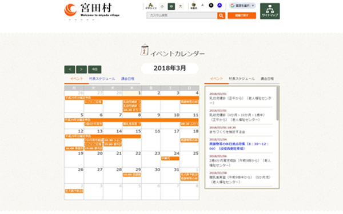Open the 19:00 event on March 14
The height and width of the screenshot is (214, 343).
[113, 144]
